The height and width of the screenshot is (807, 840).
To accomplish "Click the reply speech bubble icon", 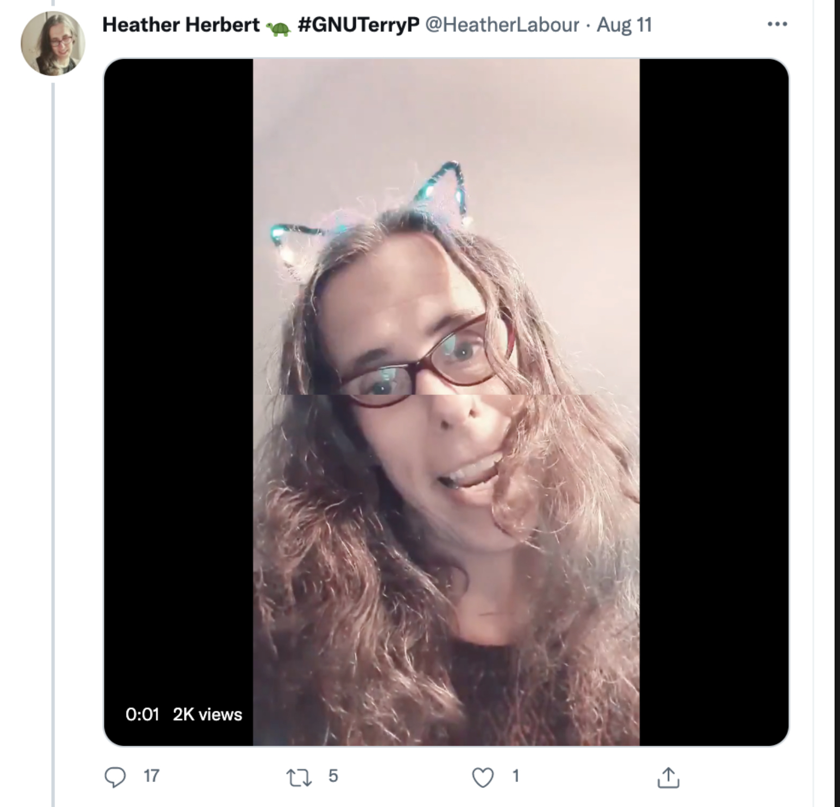I will (115, 777).
